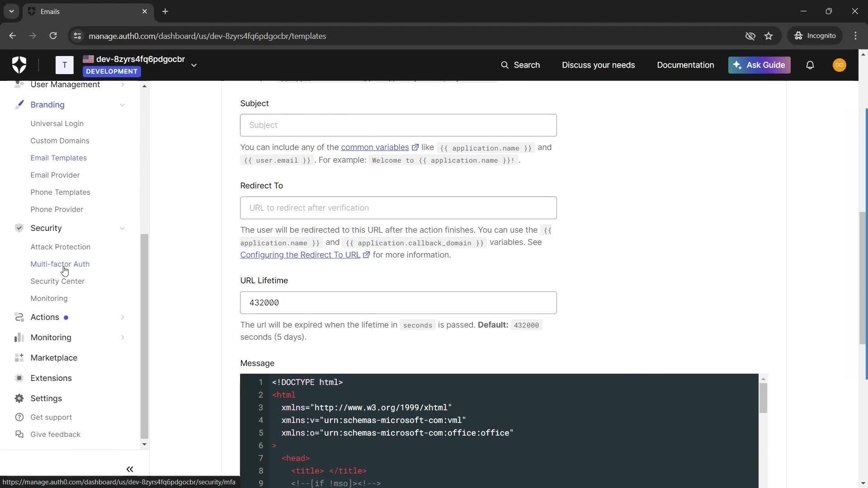Click the sidebar vertical scrollbar thumb

tap(144, 336)
